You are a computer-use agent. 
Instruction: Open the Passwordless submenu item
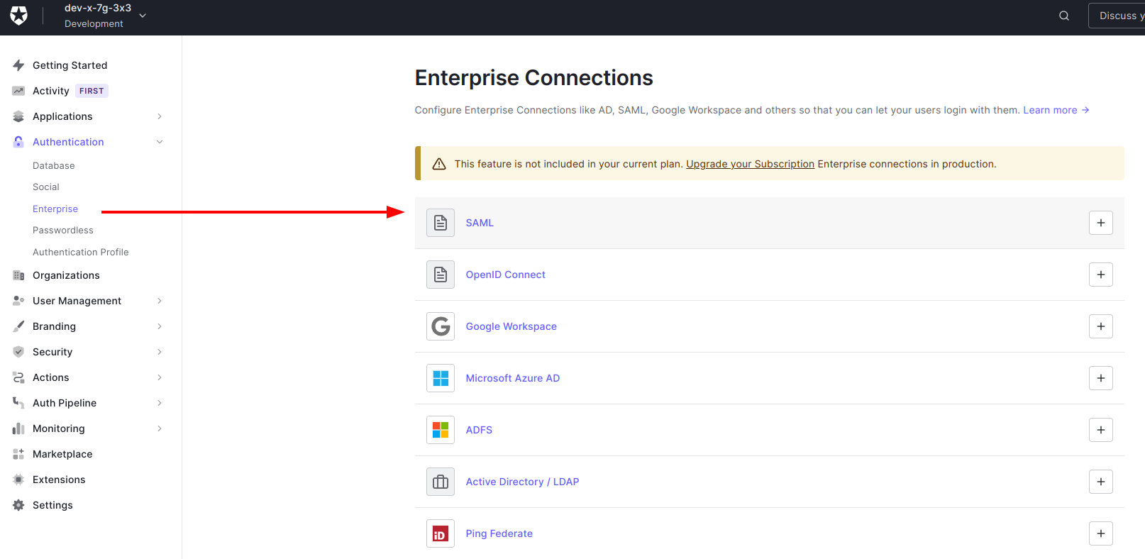[63, 230]
